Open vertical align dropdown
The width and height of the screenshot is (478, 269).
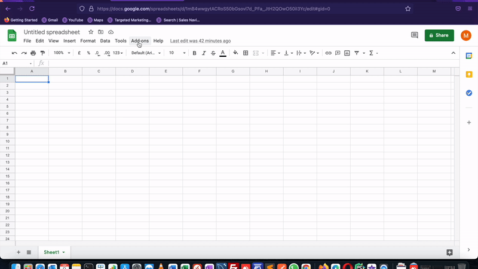tap(288, 53)
